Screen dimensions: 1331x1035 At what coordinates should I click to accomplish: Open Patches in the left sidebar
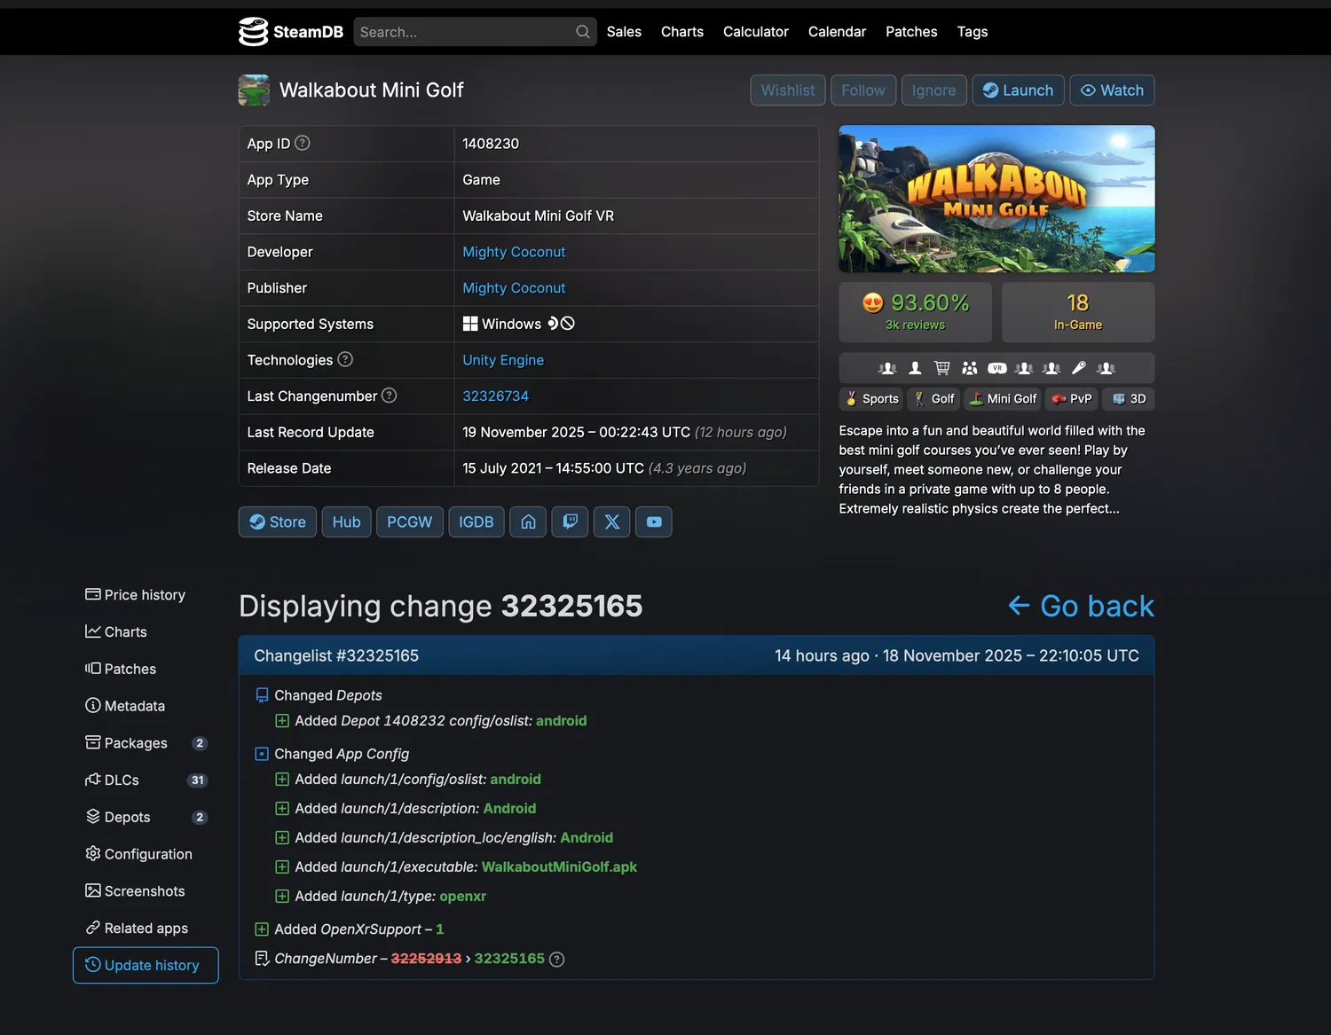tap(146, 669)
